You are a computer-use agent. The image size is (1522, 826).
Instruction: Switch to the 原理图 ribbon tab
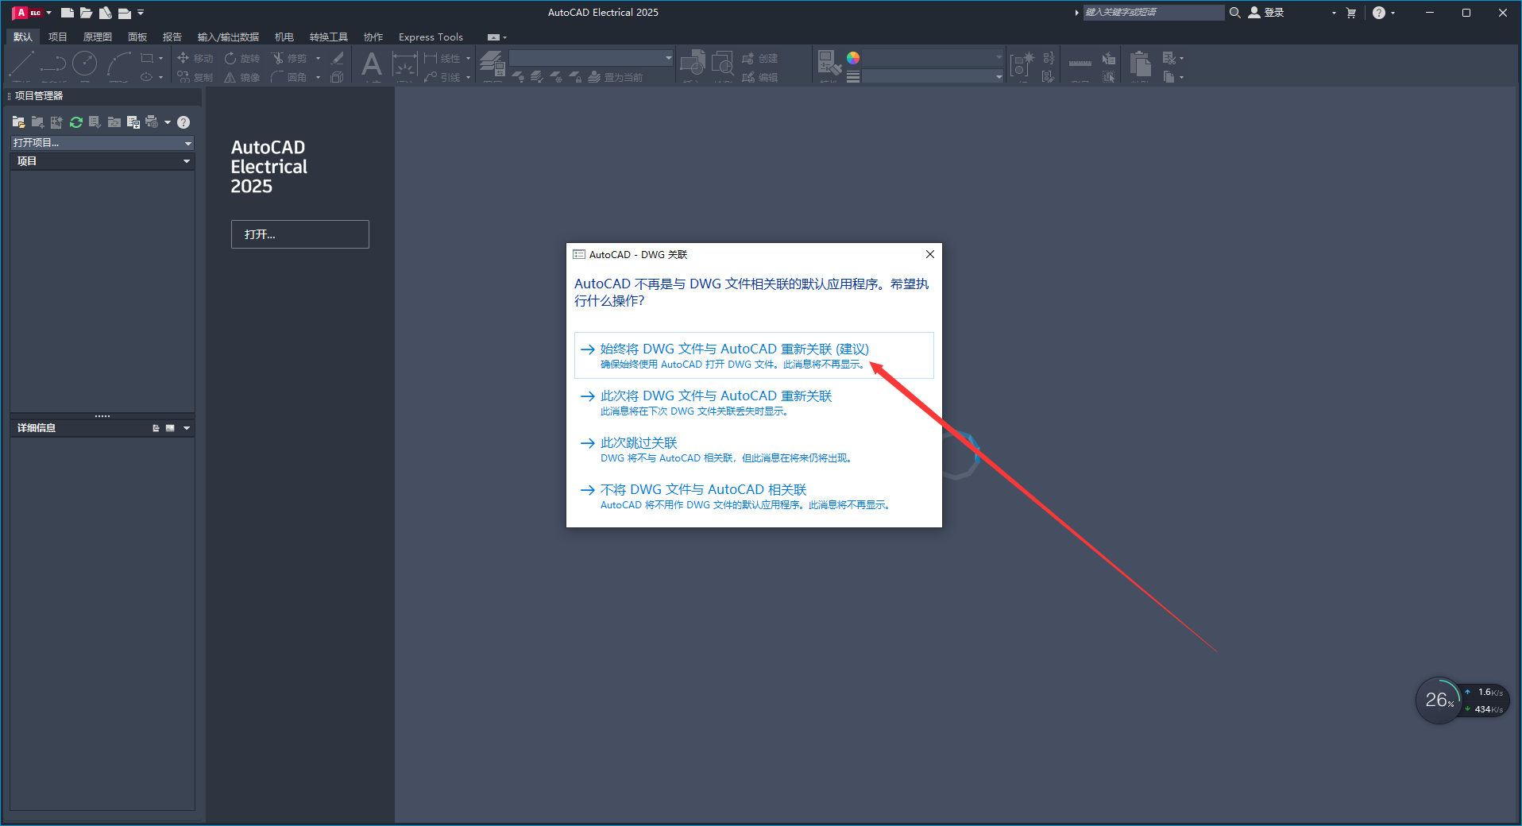[97, 37]
